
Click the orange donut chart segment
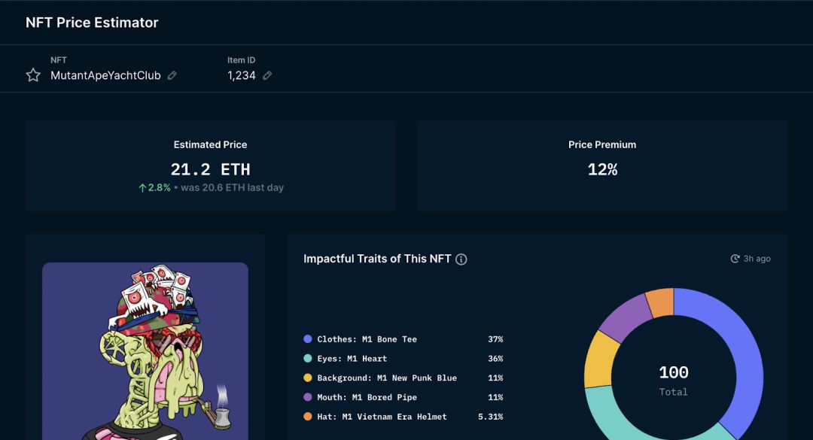pyautogui.click(x=661, y=302)
